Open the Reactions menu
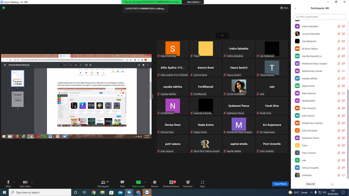The width and height of the screenshot is (349, 196). click(188, 183)
